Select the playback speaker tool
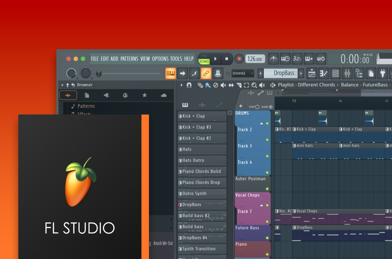Screen dimensions: 392x259 pyautogui.click(x=262, y=85)
